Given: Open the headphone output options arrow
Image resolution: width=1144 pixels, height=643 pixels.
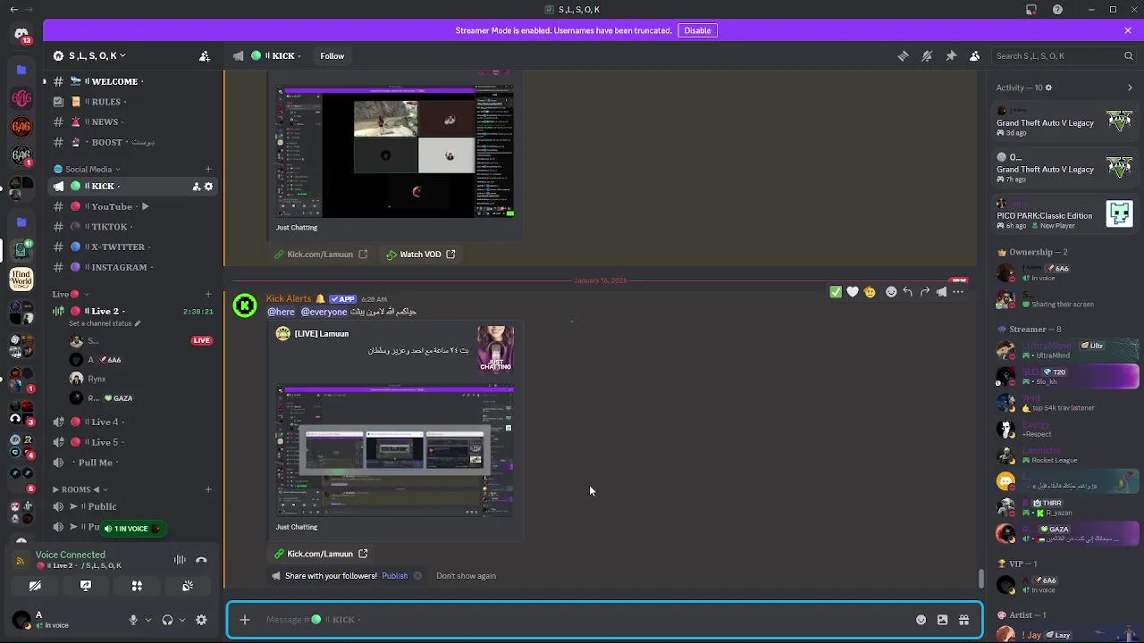Looking at the screenshot, I should click(x=182, y=620).
